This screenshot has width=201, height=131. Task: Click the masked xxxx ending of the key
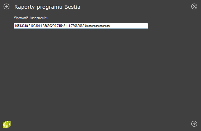point(99,26)
